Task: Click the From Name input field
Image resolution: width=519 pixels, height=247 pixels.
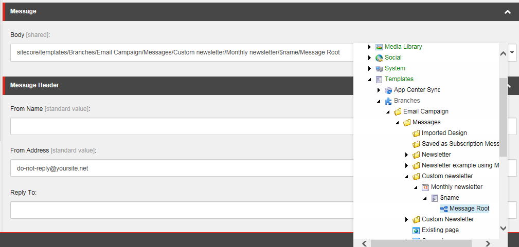Action: pyautogui.click(x=180, y=126)
